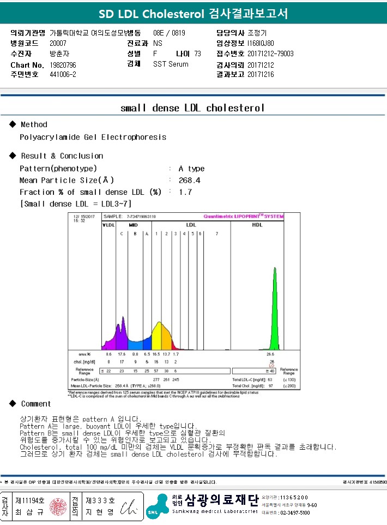Click the examiner license '제11194호'

pos(30,500)
